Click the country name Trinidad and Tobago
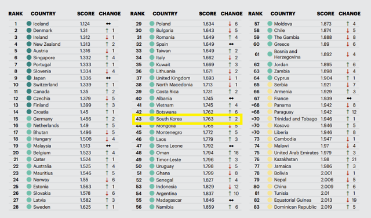The image size is (371, 218). (x=296, y=119)
